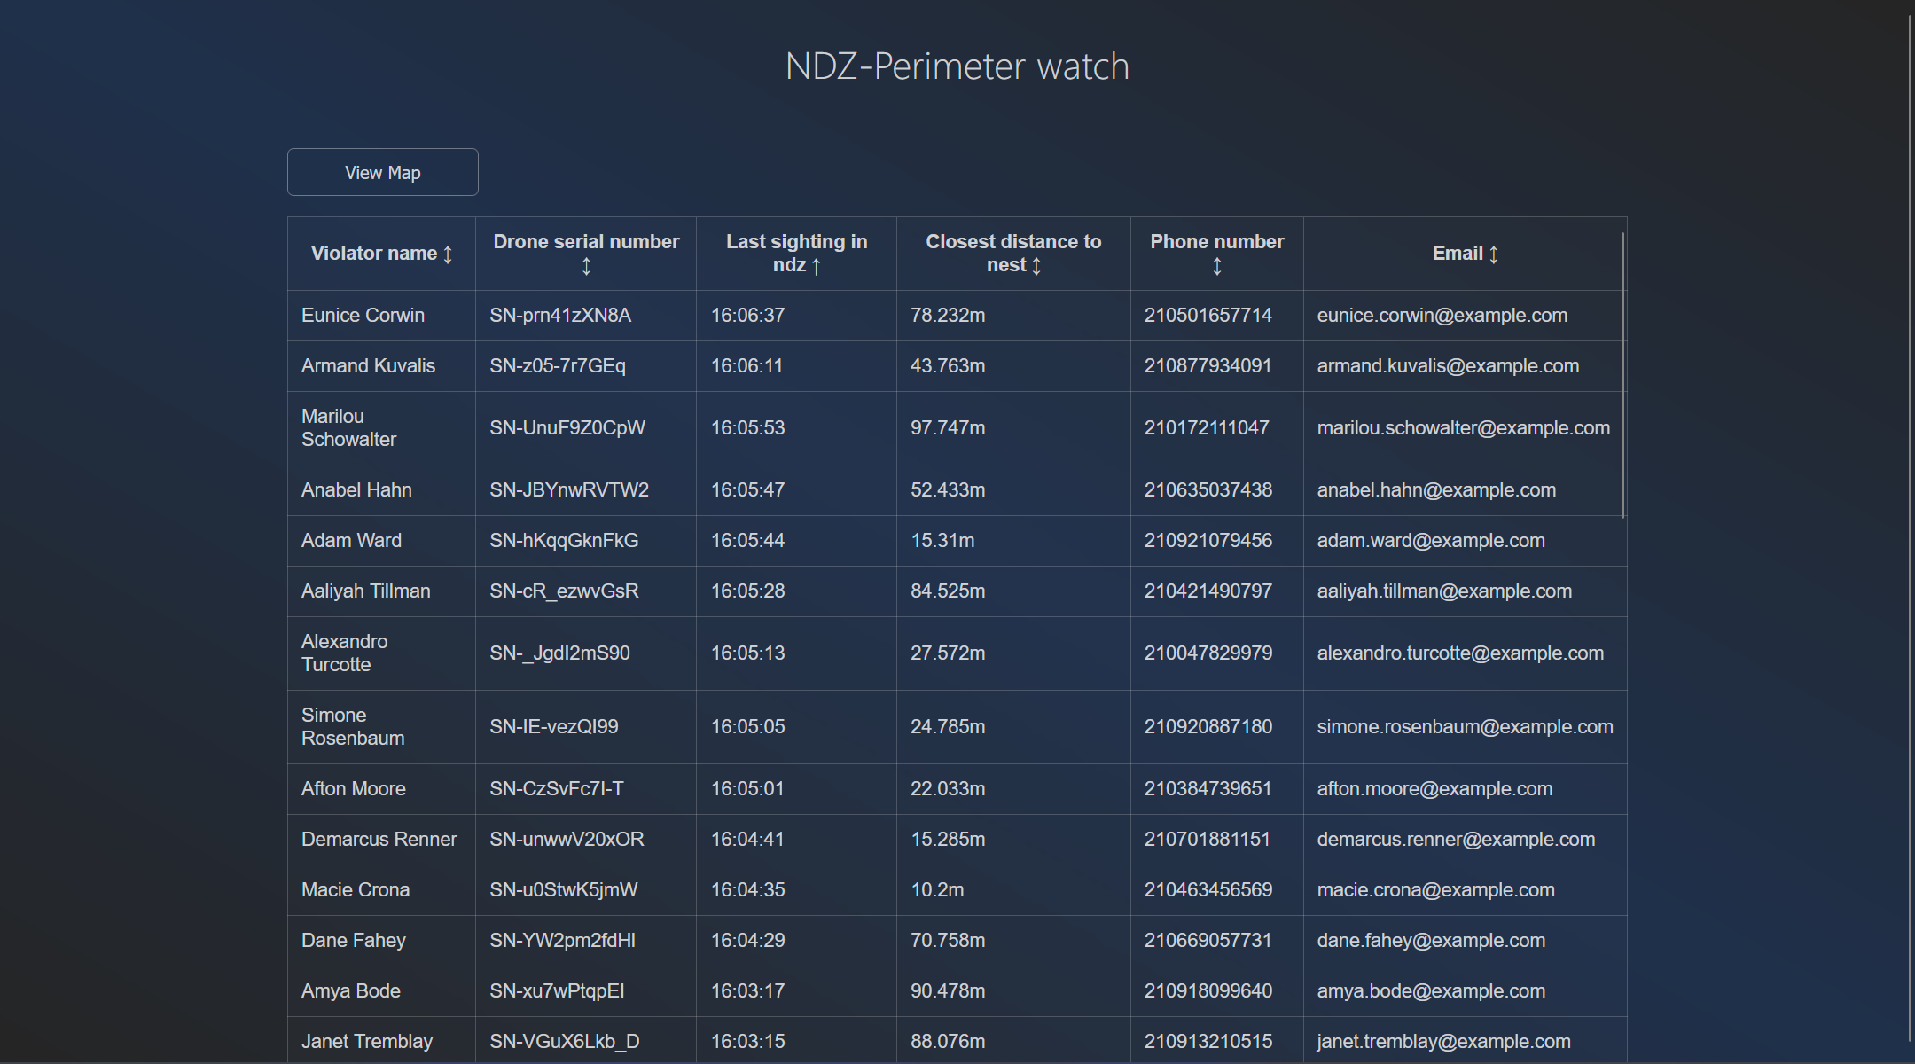Select Janet Tremblay's row name

(367, 1042)
